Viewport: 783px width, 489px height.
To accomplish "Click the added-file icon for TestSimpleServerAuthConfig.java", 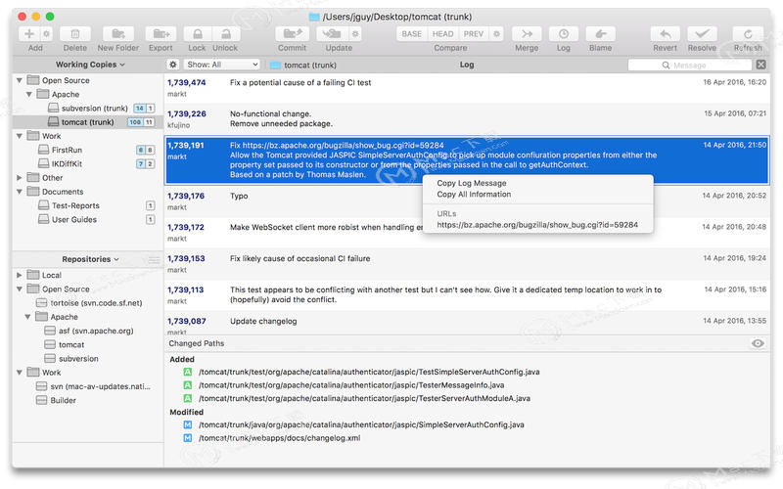I will tap(188, 372).
